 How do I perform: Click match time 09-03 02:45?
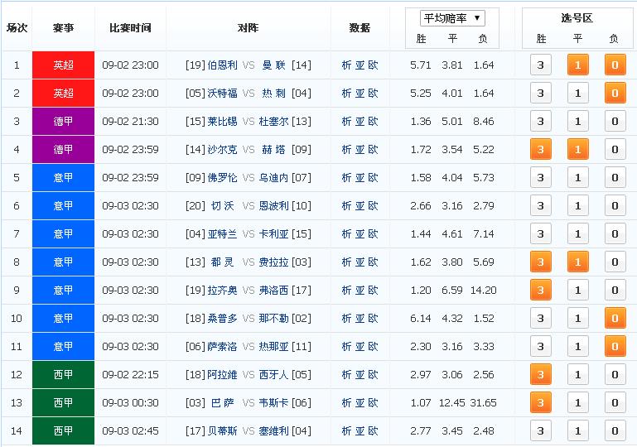(130, 430)
